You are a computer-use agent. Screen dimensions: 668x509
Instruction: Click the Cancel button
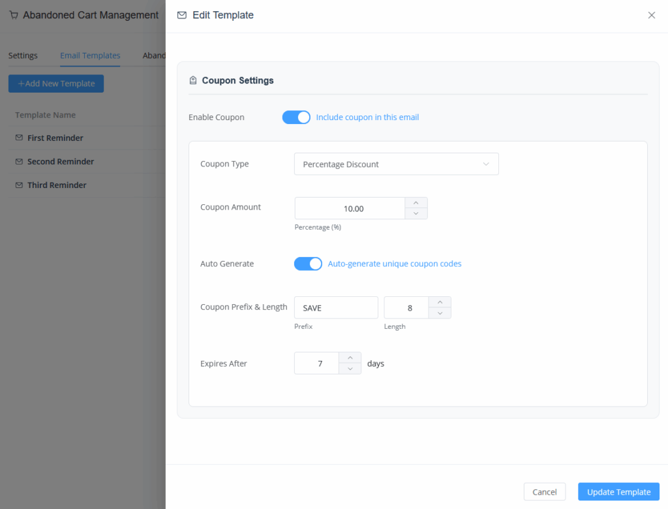(544, 492)
